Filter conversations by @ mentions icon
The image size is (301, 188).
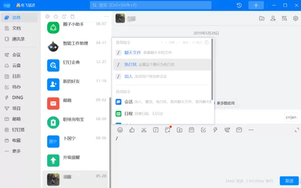click(48, 17)
